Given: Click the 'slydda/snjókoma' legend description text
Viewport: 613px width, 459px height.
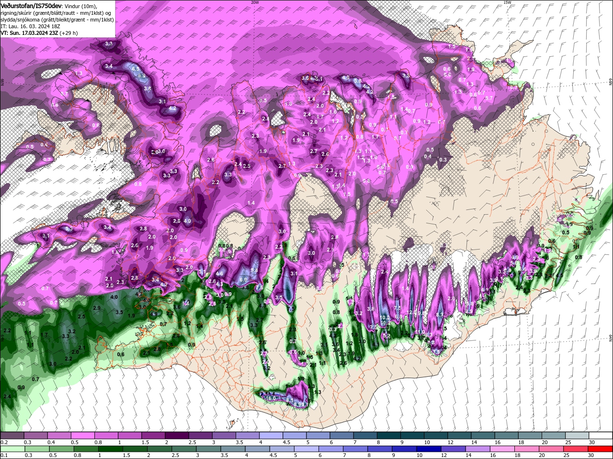Looking at the screenshot, I should [x=19, y=20].
